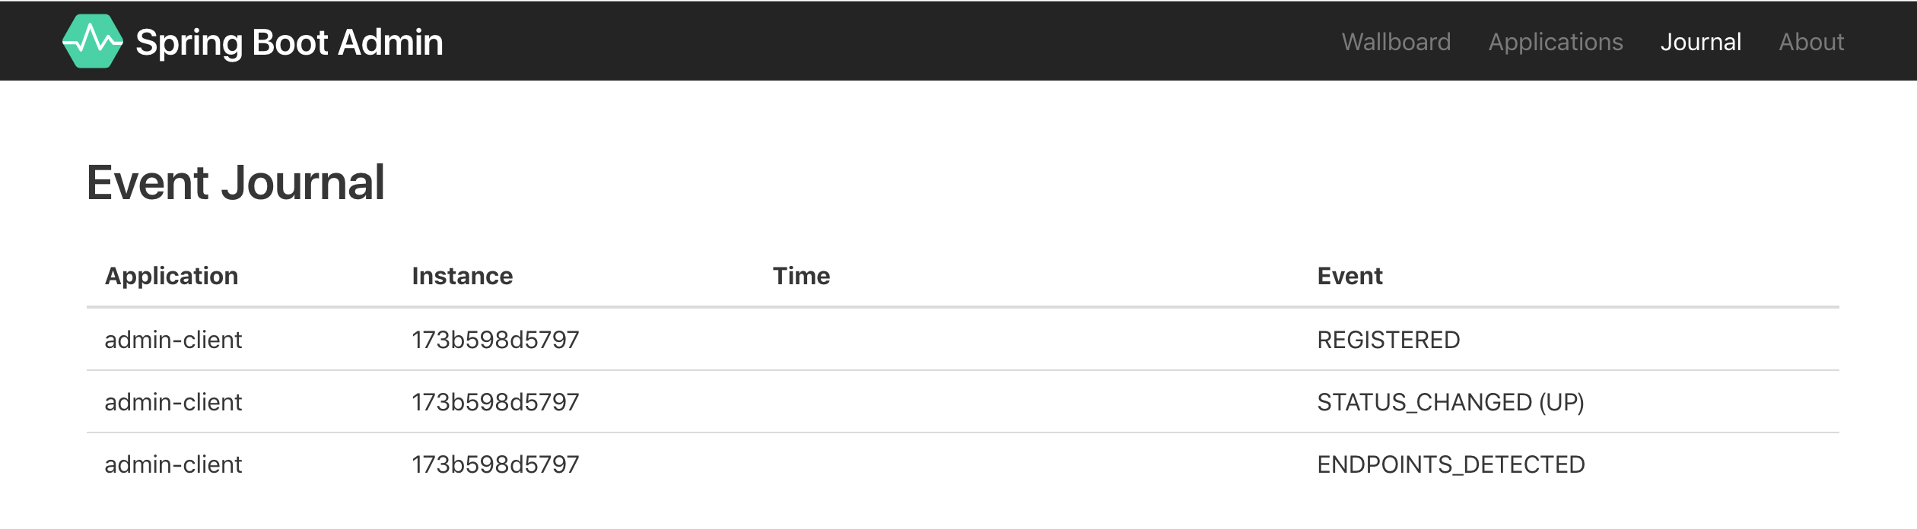Click admin-client in the ENDPOINTS_DETECTED row
The width and height of the screenshot is (1917, 529).
click(173, 464)
